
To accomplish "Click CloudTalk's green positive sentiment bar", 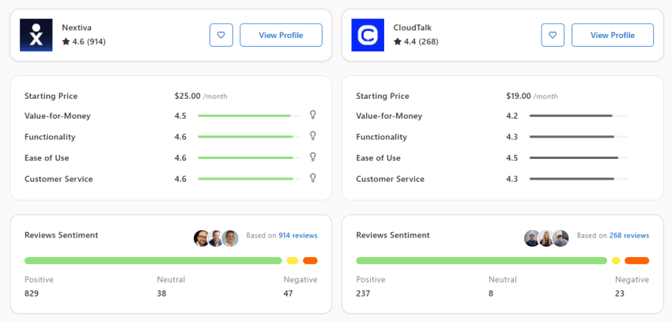I will 481,261.
